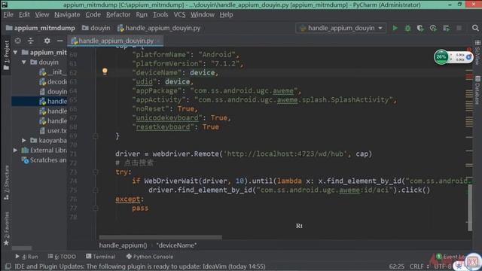The width and height of the screenshot is (482, 271).
Task: Open the Refactor menu
Action: (118, 14)
